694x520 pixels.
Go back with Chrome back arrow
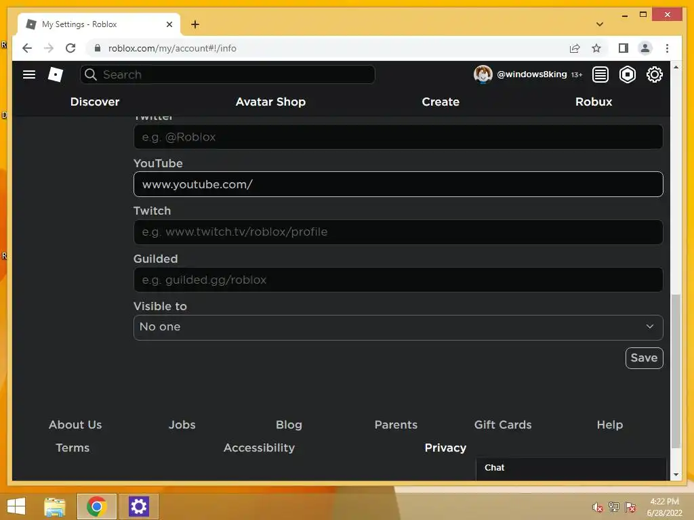[27, 48]
